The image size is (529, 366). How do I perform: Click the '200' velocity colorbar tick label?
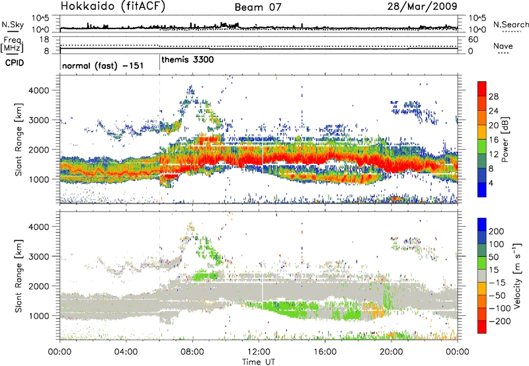tap(497, 231)
